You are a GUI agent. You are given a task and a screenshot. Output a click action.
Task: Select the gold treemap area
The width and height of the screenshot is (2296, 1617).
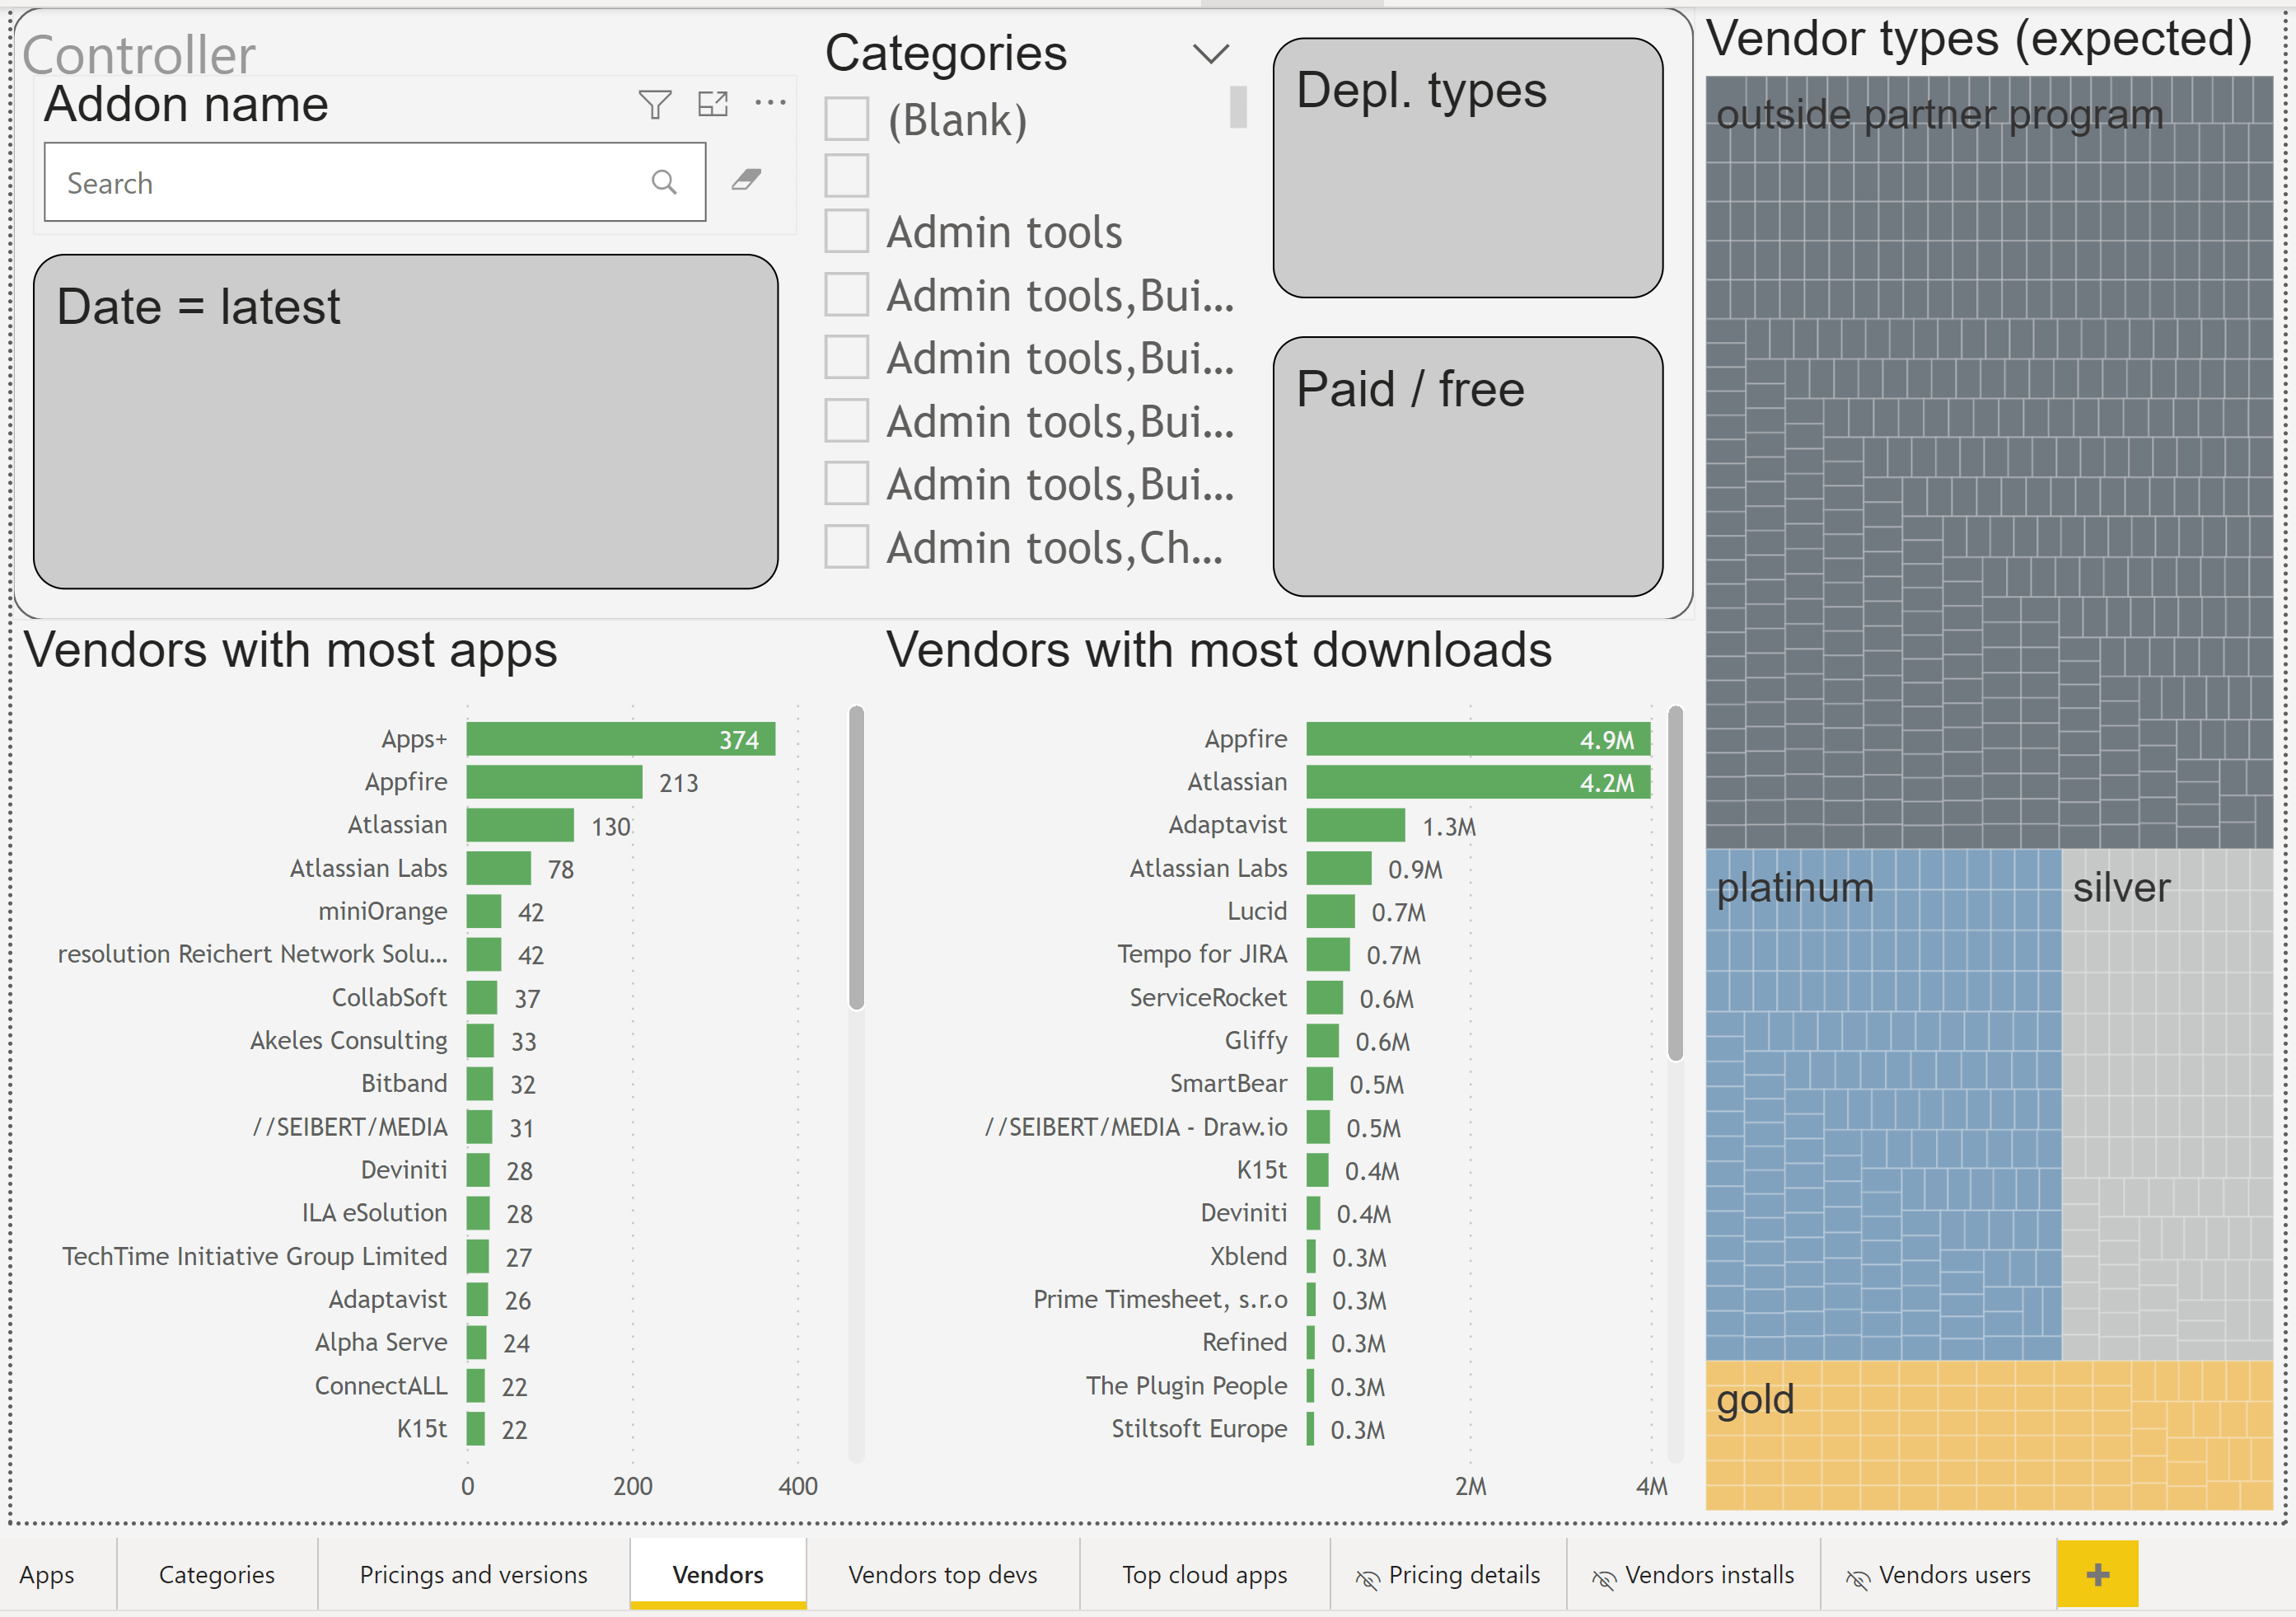[1988, 1435]
